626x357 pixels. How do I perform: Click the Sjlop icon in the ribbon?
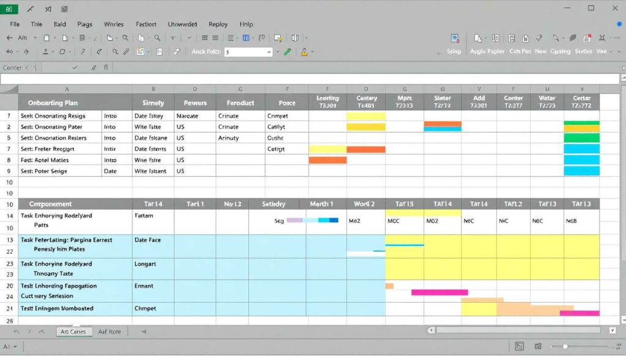coord(454,38)
